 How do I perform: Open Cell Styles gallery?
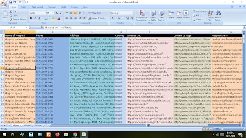point(161,15)
